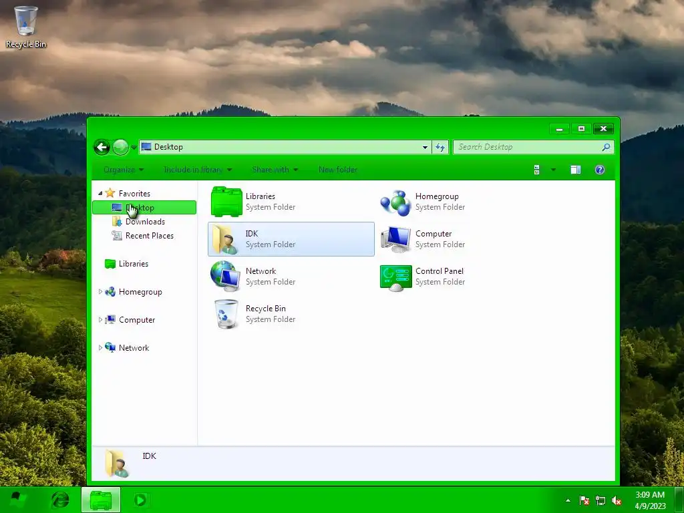Open the Libraries folder icon in file list
684x513 pixels.
(226, 202)
